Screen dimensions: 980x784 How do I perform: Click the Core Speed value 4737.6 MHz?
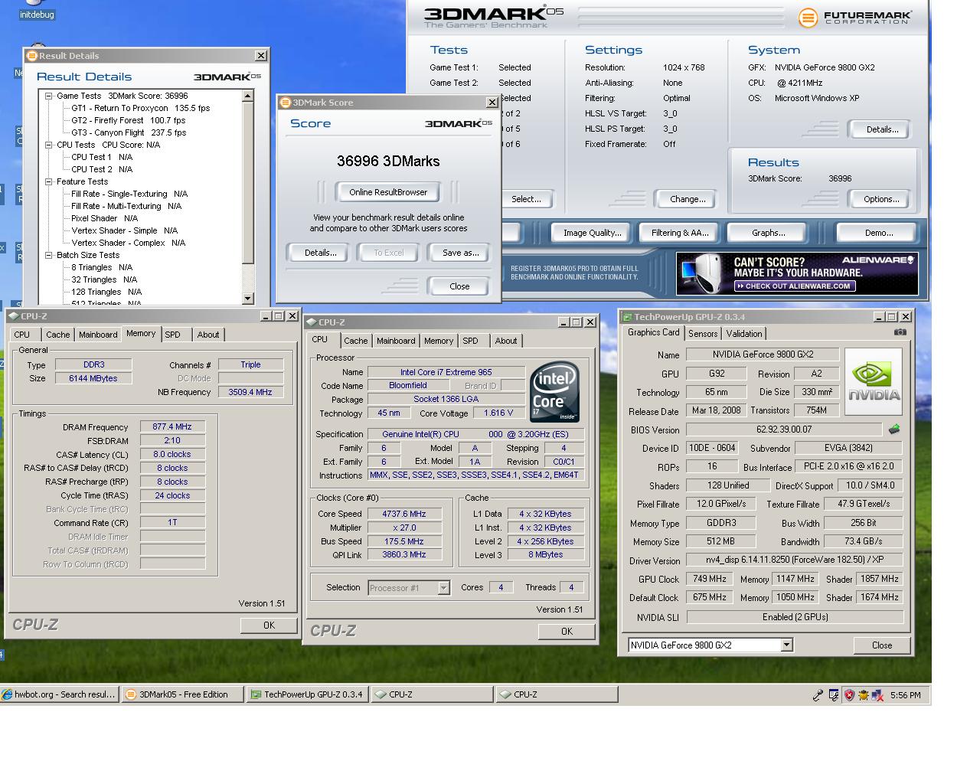(x=404, y=514)
